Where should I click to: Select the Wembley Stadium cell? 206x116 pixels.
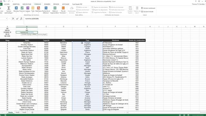coord(27,45)
